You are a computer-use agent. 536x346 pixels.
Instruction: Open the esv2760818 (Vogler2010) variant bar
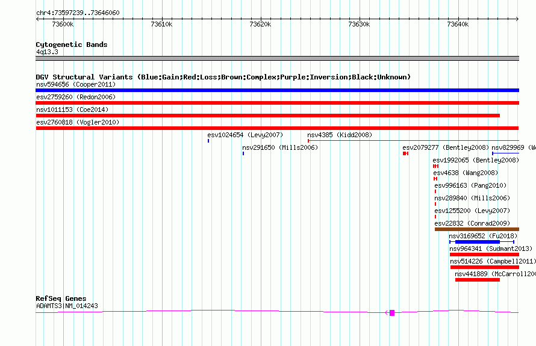[x=277, y=128]
